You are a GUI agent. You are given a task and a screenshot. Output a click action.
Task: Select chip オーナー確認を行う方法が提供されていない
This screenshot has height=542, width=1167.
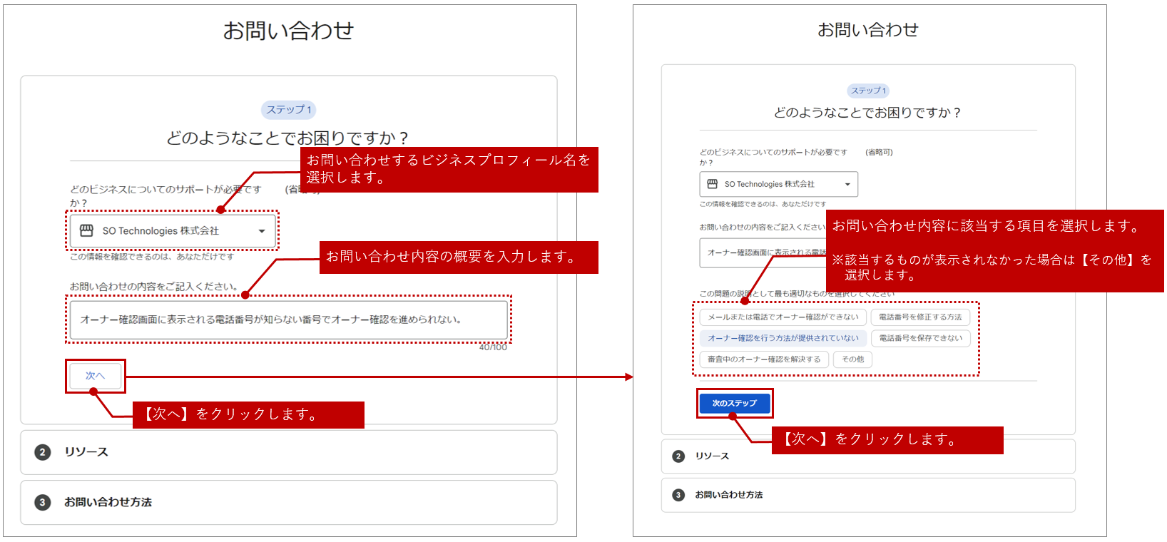pyautogui.click(x=783, y=338)
